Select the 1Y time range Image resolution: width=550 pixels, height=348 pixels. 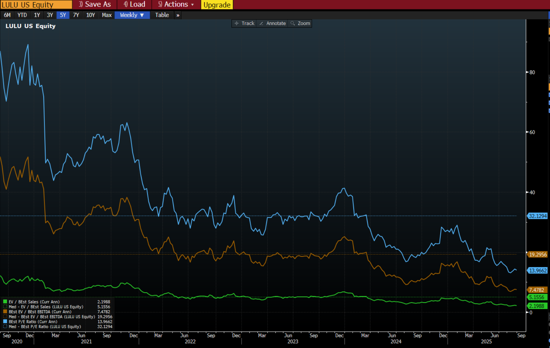click(37, 15)
